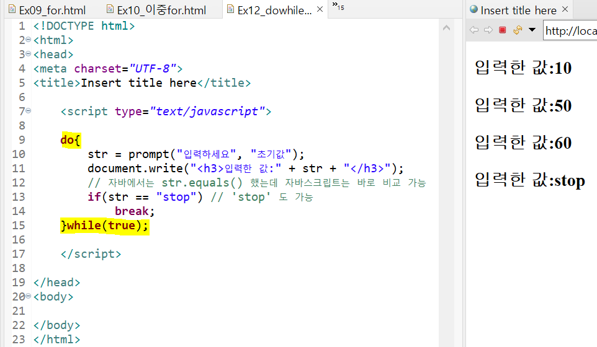The image size is (597, 347).
Task: Click the Ex12_dowhile file icon
Action: pos(230,9)
